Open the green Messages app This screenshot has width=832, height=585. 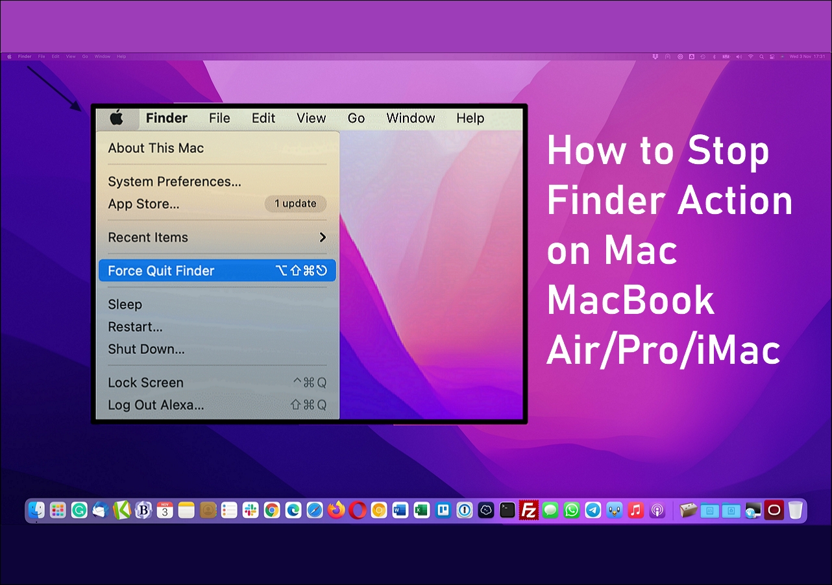pos(550,510)
